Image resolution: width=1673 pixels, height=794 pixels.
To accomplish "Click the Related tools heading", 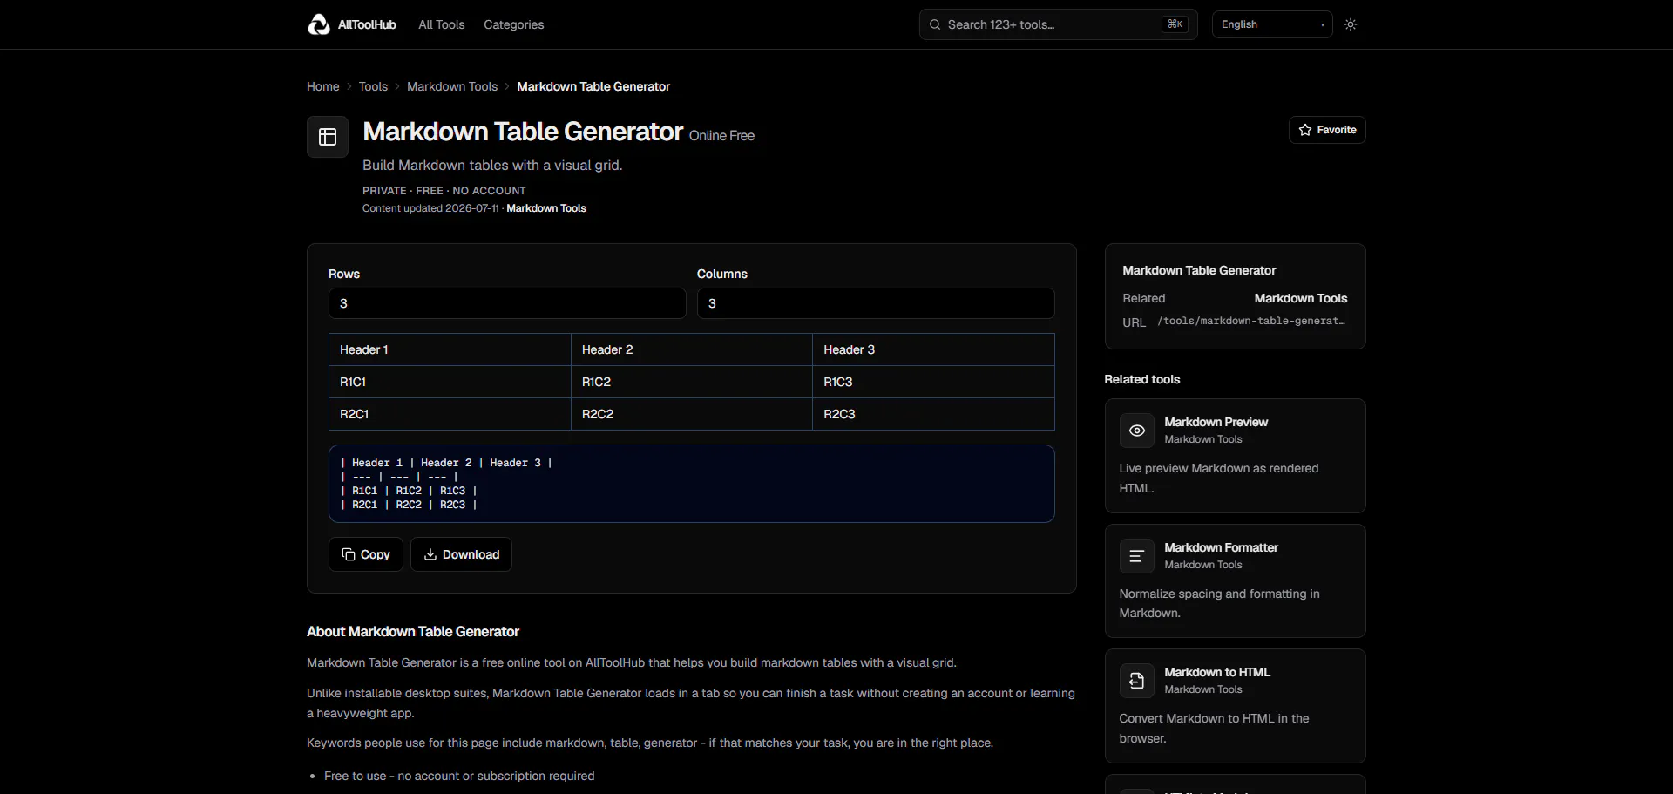I will click(1142, 379).
